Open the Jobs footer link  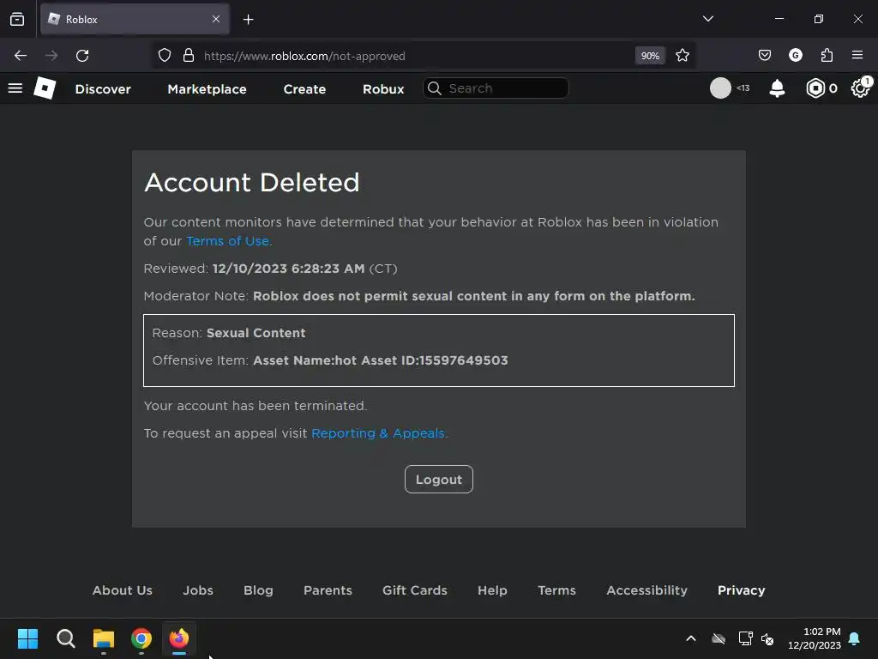[x=198, y=590]
